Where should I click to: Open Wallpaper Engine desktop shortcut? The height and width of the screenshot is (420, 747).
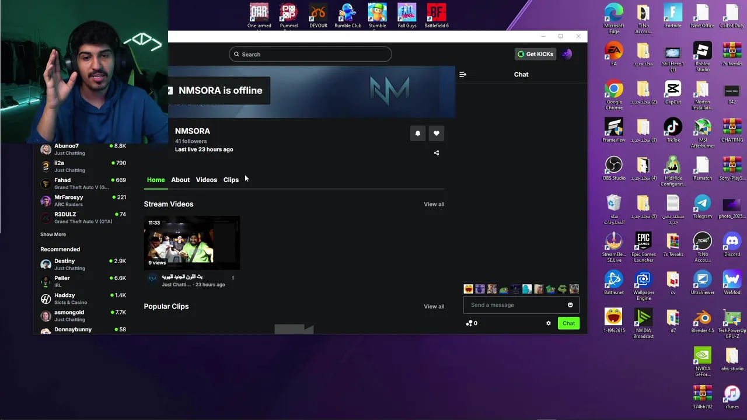644,286
